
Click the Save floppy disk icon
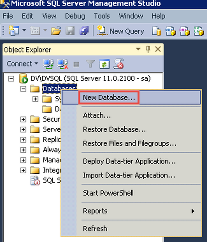(x=70, y=31)
